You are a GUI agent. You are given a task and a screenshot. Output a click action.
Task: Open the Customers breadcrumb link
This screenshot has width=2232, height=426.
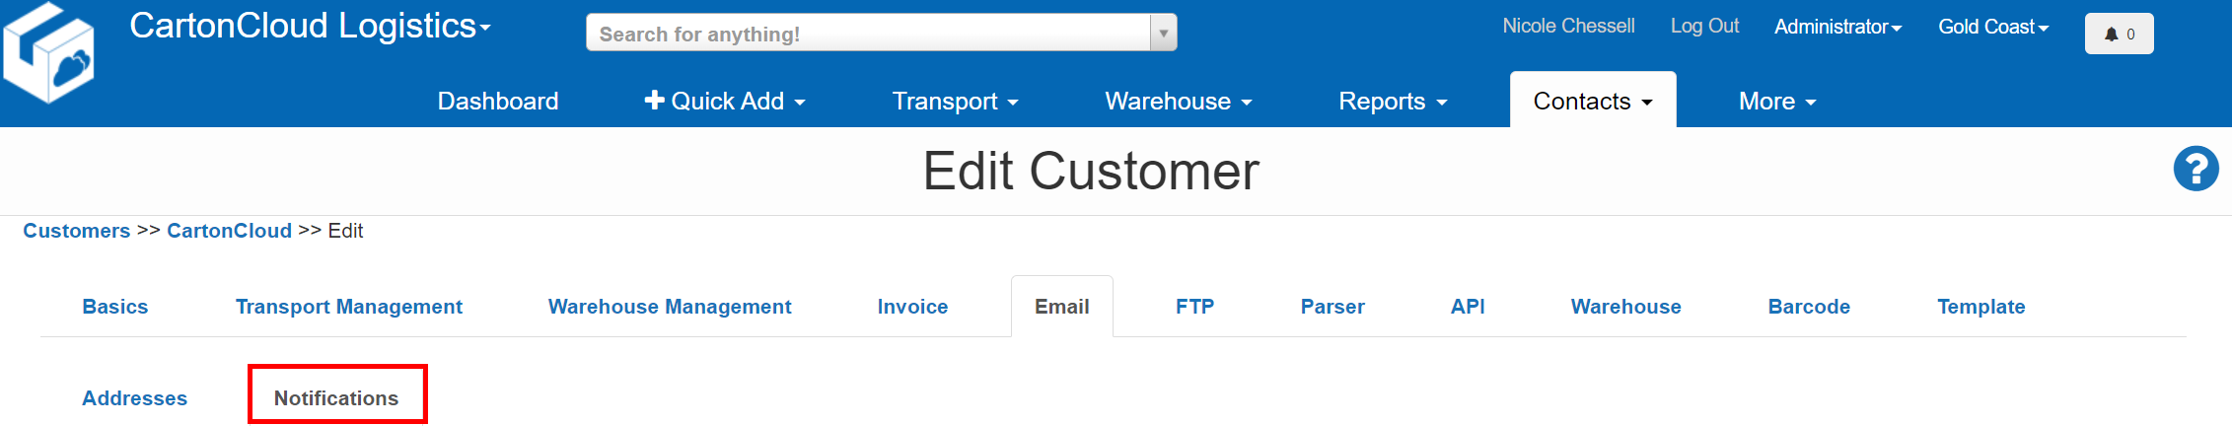pos(77,231)
